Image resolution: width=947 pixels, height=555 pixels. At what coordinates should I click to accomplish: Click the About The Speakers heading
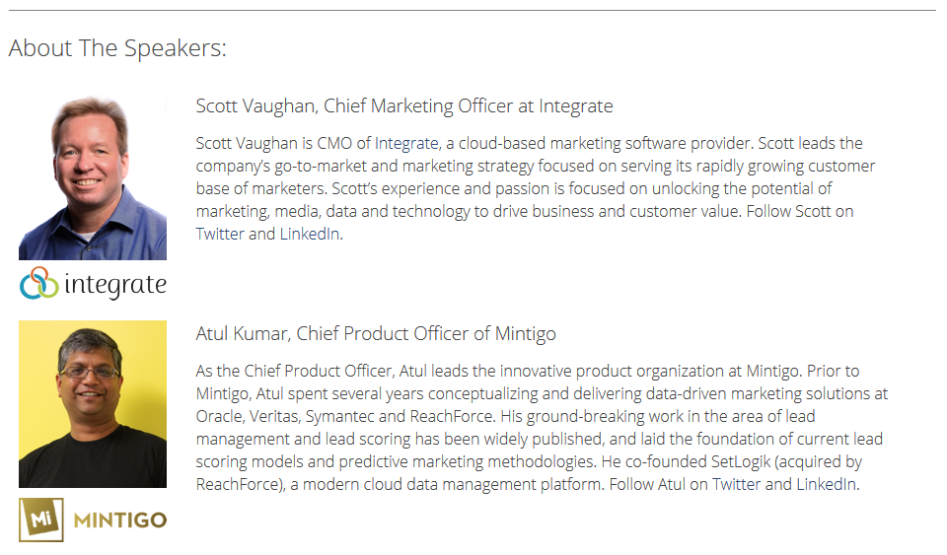click(x=117, y=48)
